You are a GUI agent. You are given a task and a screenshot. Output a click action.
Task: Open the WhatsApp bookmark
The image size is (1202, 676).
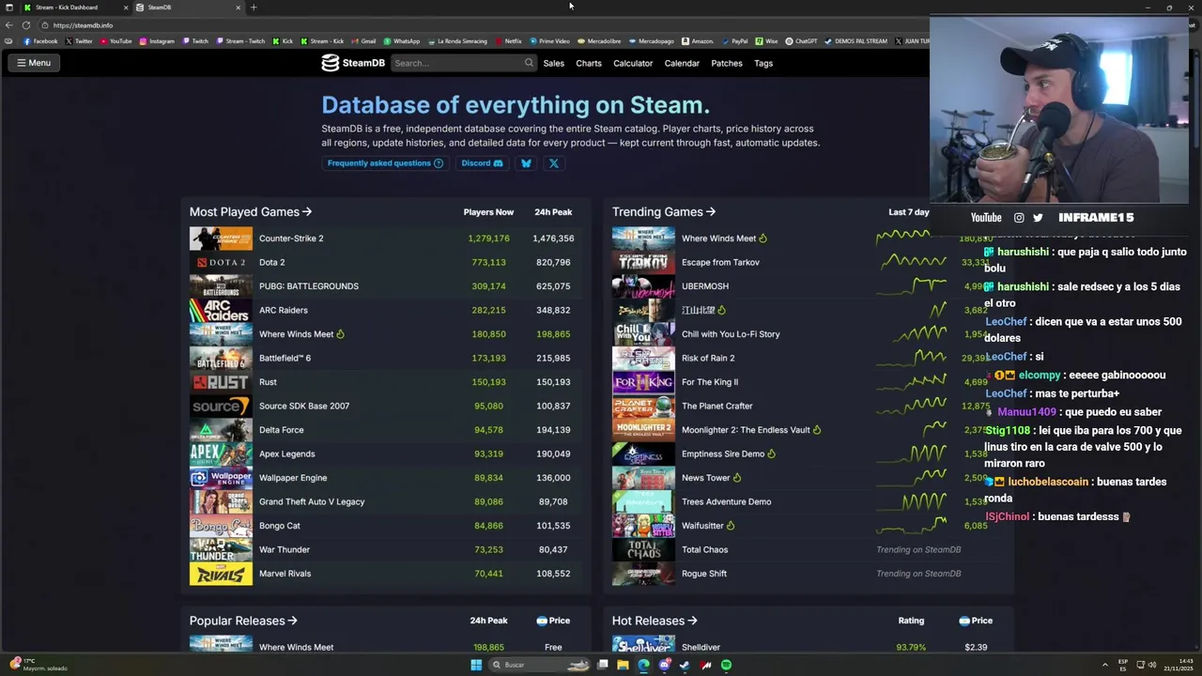401,41
